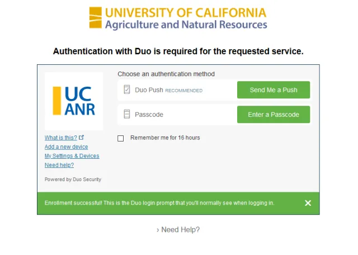
Task: Click the Passcode device icon
Action: point(127,114)
